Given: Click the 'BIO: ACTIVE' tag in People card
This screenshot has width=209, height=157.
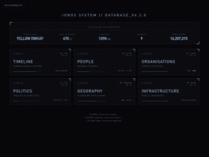Looking at the screenshot, I should tap(127, 53).
